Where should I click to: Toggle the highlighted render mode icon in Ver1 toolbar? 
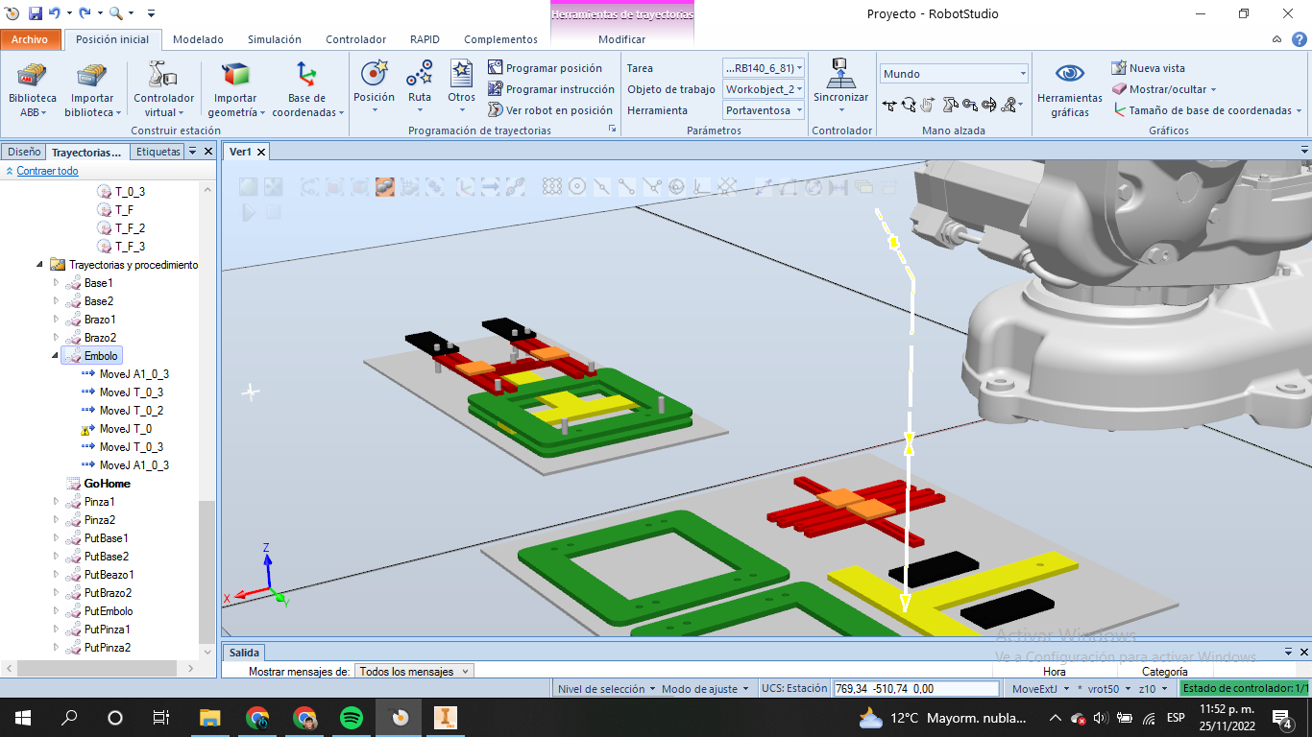click(385, 187)
